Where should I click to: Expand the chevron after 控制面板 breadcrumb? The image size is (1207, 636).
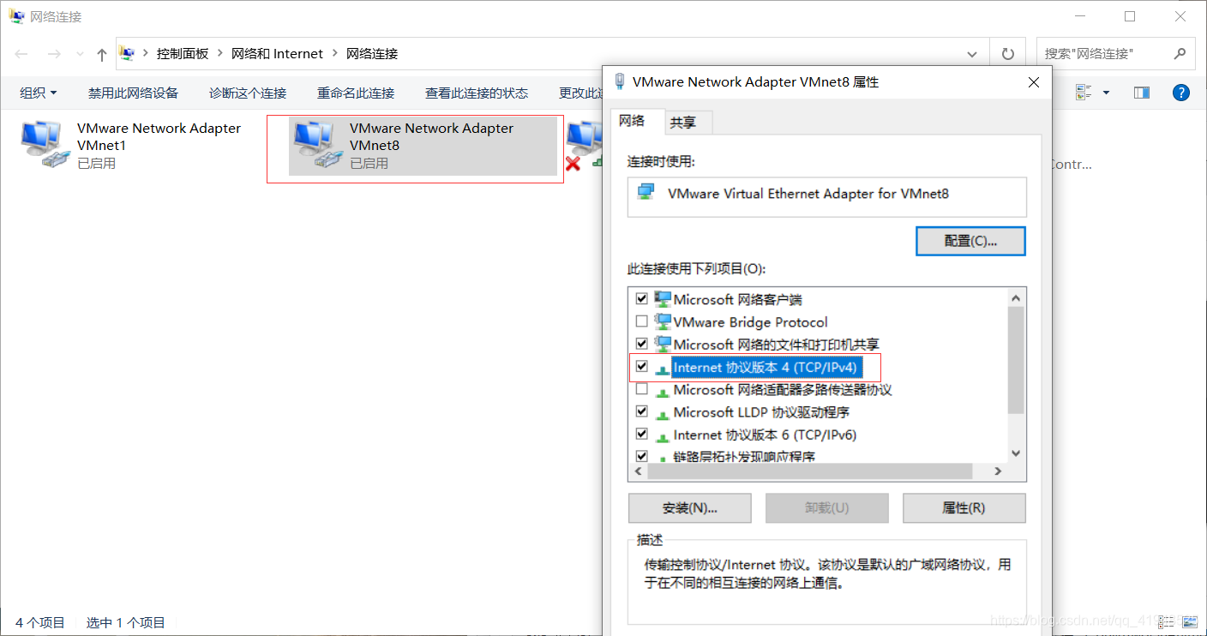220,54
